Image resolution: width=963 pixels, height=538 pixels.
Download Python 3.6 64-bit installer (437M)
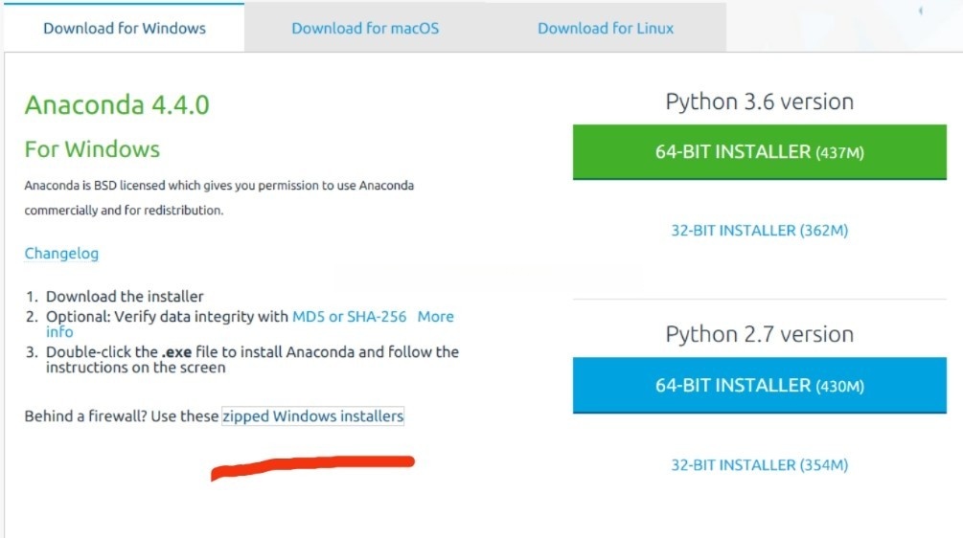759,152
